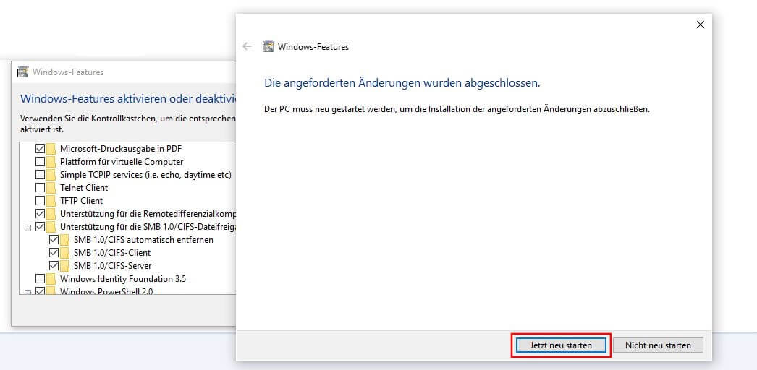Select Plattform für virtuelle Computer label
This screenshot has width=757, height=370.
pos(122,161)
